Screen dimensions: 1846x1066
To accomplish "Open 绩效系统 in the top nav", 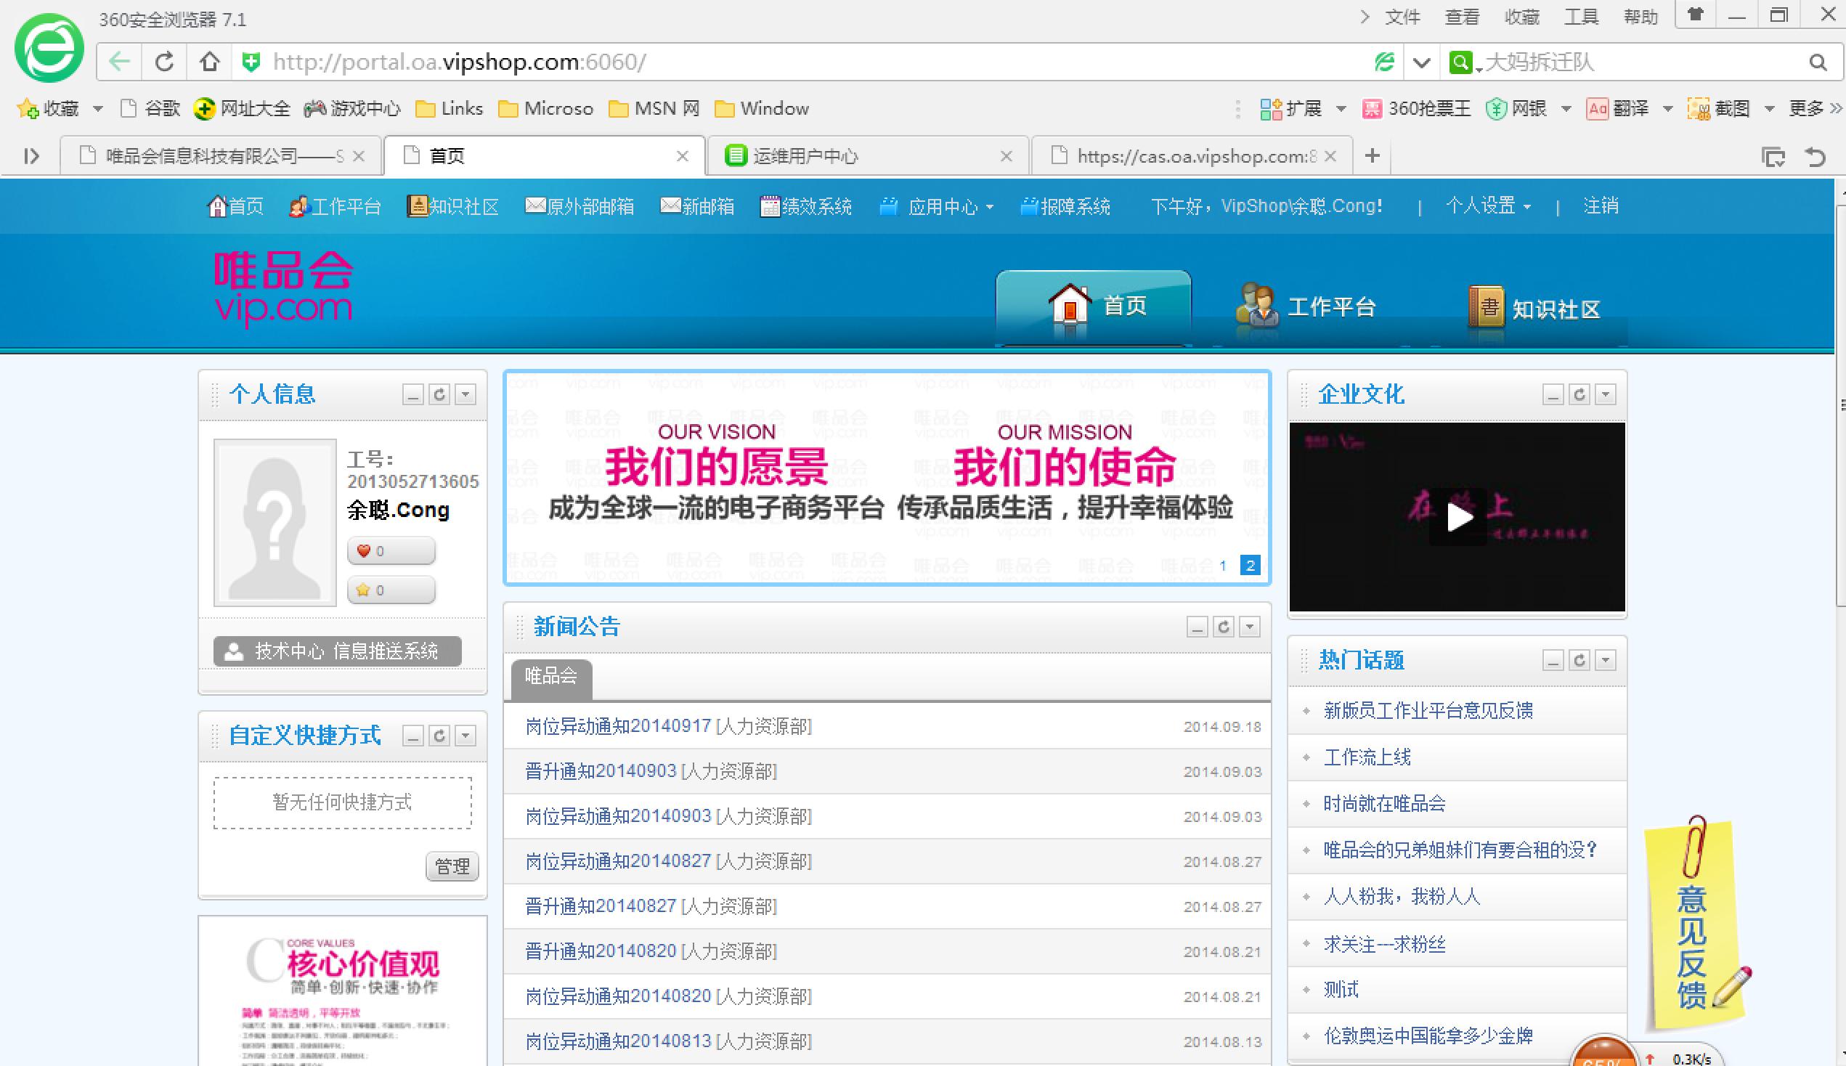I will click(806, 206).
